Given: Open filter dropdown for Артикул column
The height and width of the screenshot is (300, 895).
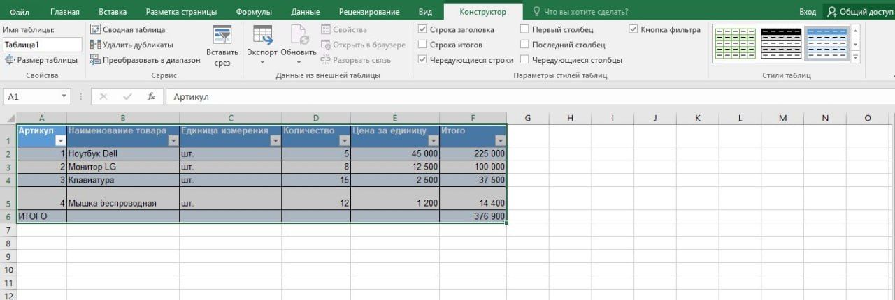Looking at the screenshot, I should point(60,141).
